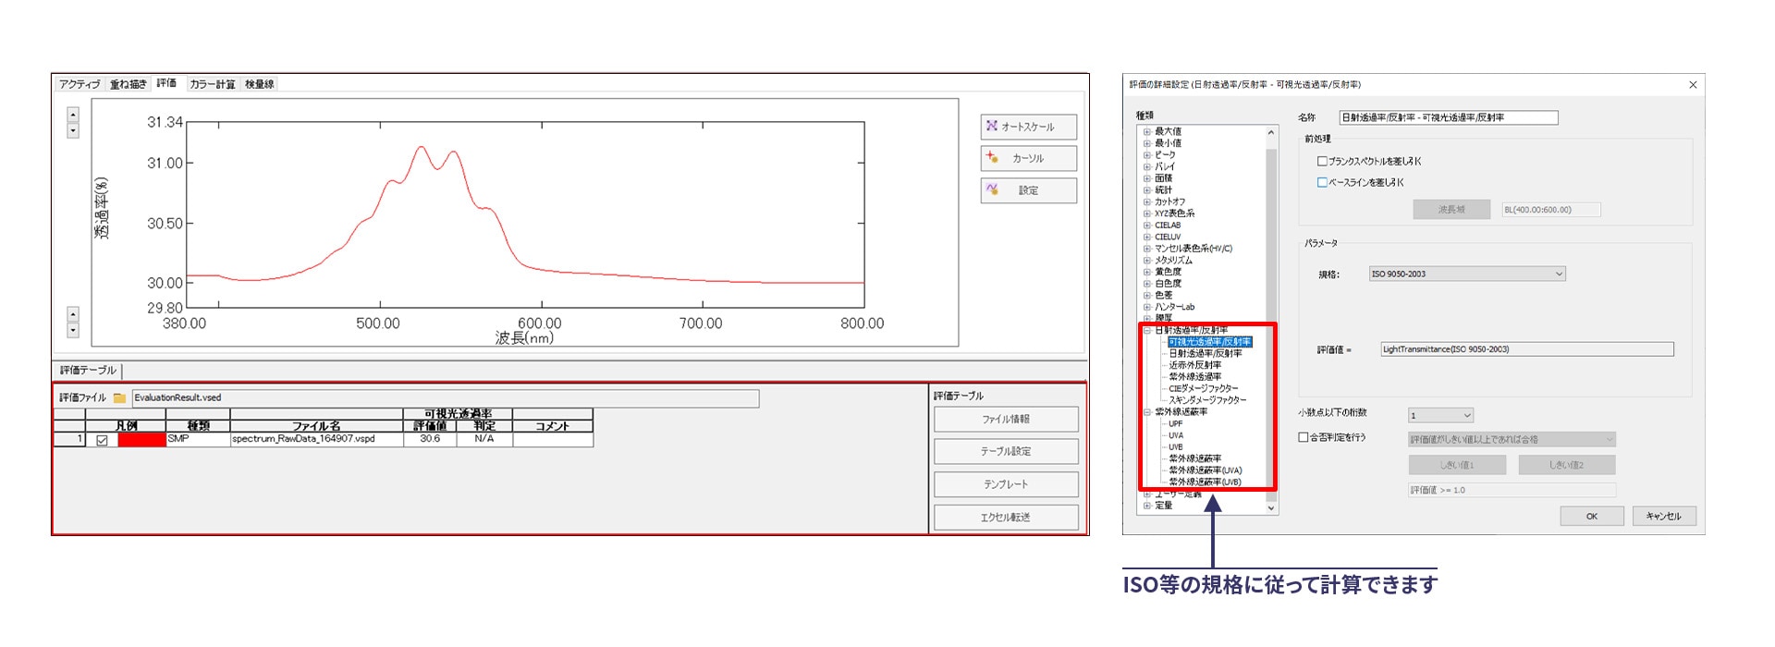1775x647 pixels.
Task: Click the エクセル転送 button
Action: coord(1006,518)
